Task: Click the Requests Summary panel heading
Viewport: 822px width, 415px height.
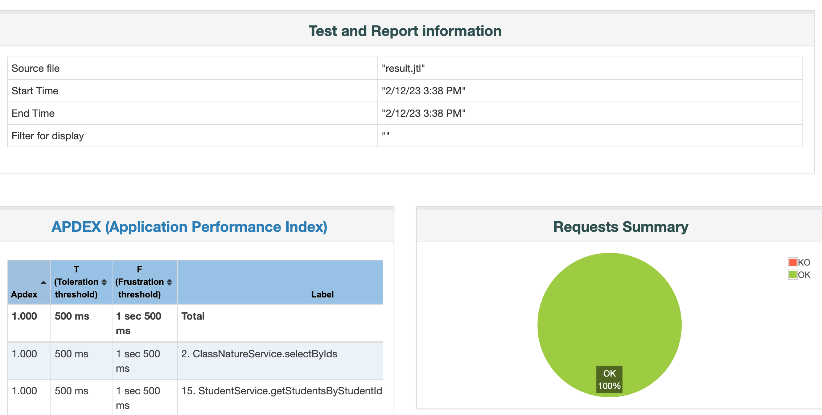Action: [620, 227]
